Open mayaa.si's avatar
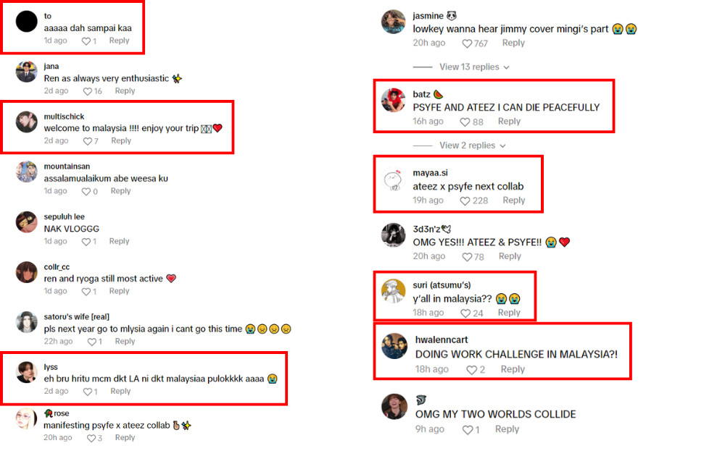The image size is (725, 451). coord(394,179)
